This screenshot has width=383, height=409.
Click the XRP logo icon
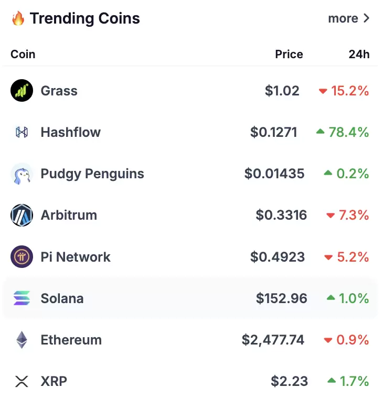click(x=22, y=381)
